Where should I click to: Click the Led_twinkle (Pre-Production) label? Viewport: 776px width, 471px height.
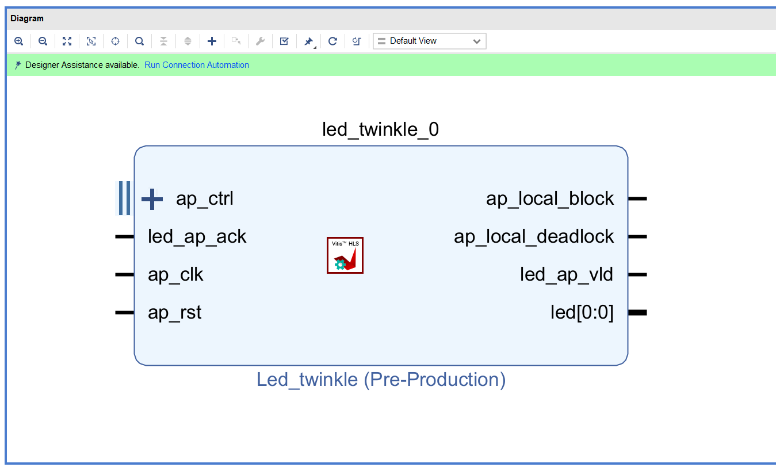tap(381, 380)
